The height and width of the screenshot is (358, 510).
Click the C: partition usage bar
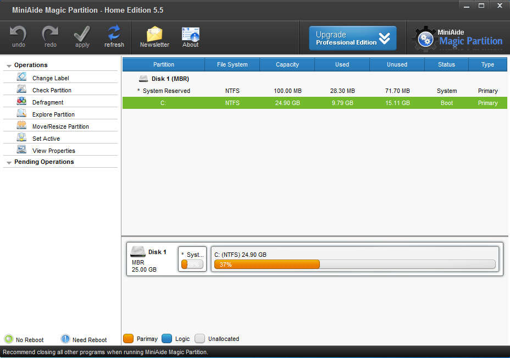click(354, 265)
